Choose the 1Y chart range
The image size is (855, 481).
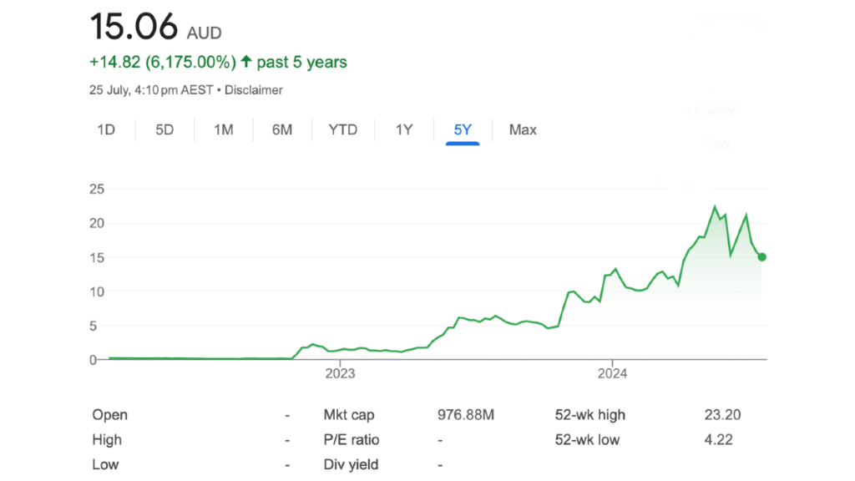[404, 129]
